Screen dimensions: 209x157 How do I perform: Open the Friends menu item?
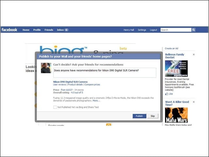tap(49, 30)
